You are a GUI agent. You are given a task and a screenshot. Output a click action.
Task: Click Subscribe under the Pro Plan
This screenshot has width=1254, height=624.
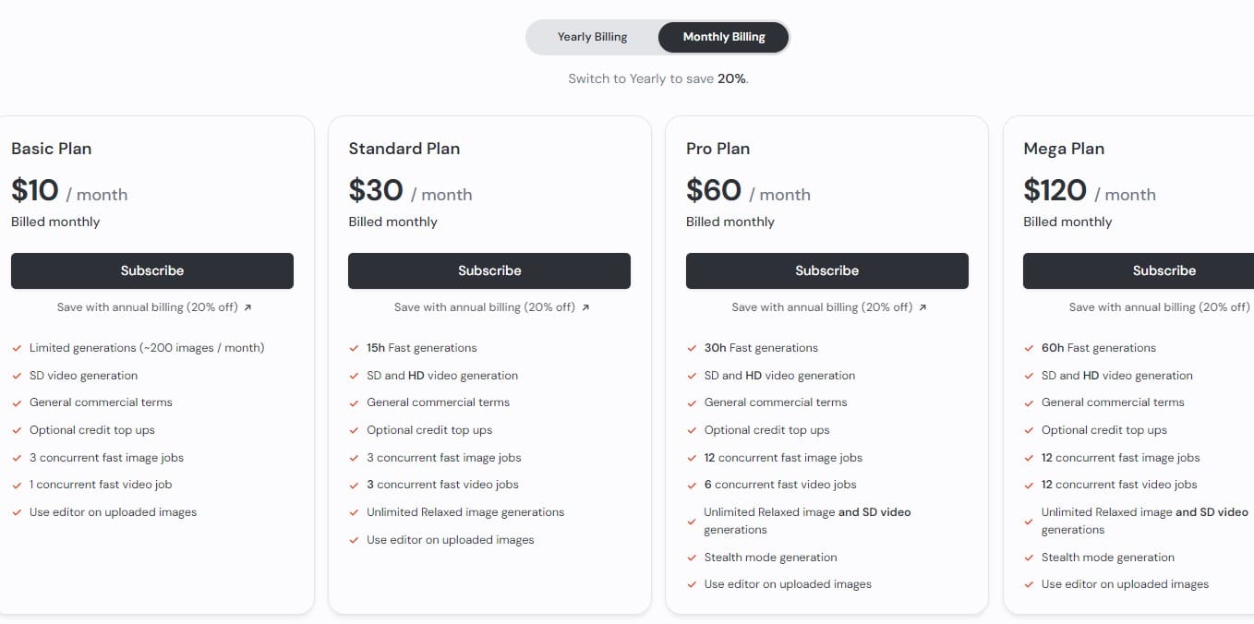pyautogui.click(x=826, y=270)
